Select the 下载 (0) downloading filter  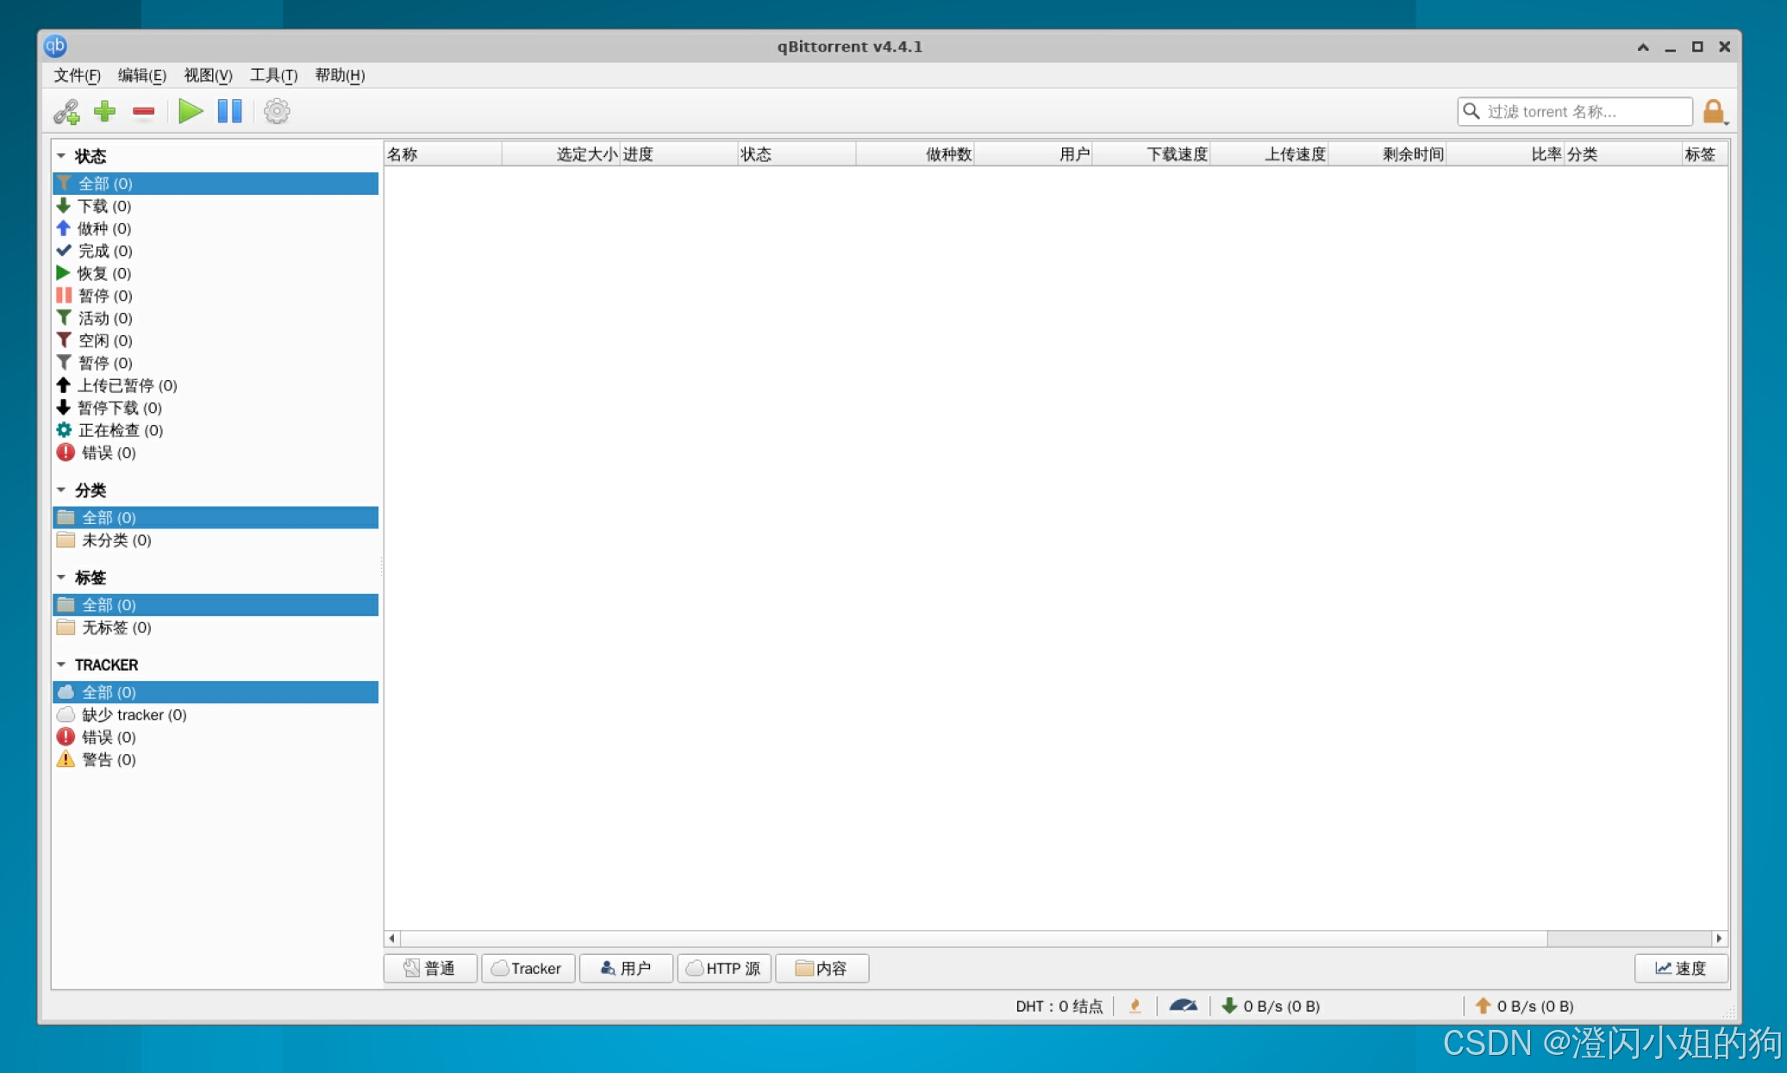tap(103, 206)
